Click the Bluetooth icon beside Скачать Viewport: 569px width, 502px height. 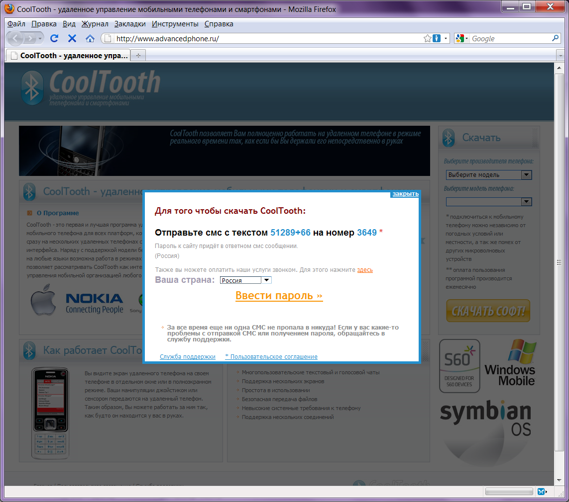tap(449, 138)
